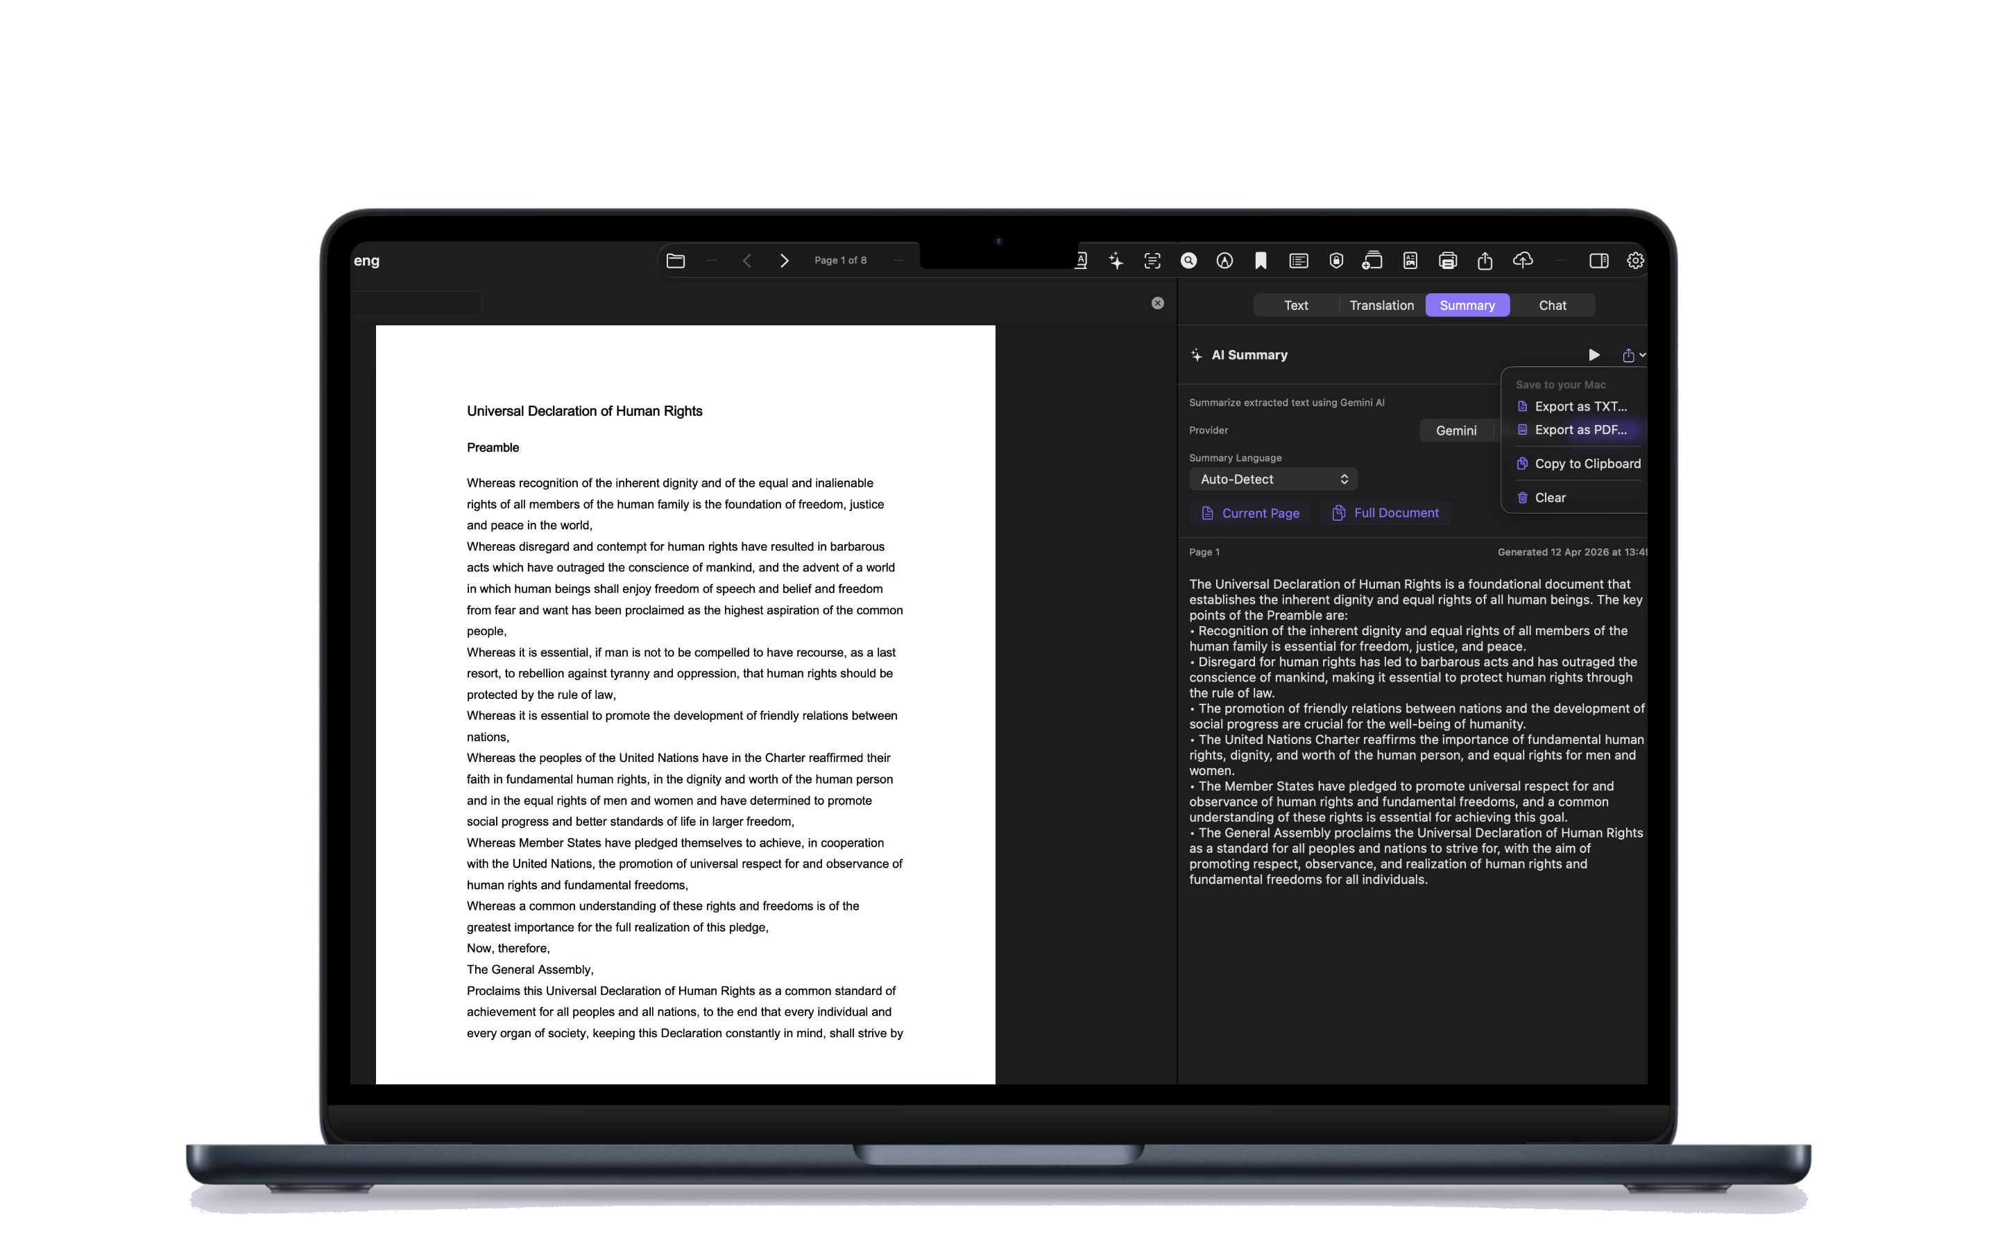The image size is (1998, 1248).
Task: Click the text scan viewfinder icon
Action: (1152, 261)
